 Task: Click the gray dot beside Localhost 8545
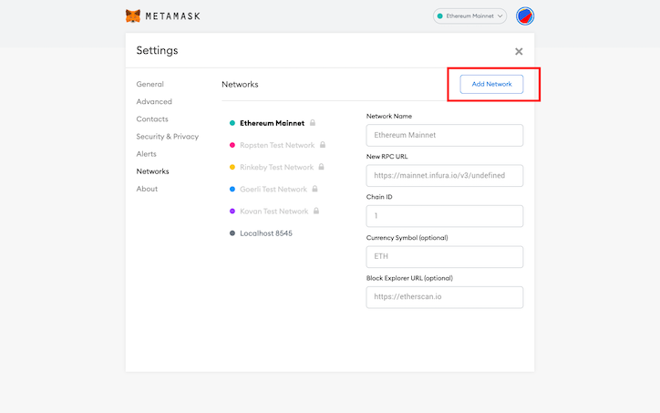(232, 233)
